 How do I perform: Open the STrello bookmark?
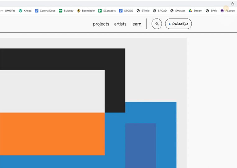click(143, 11)
